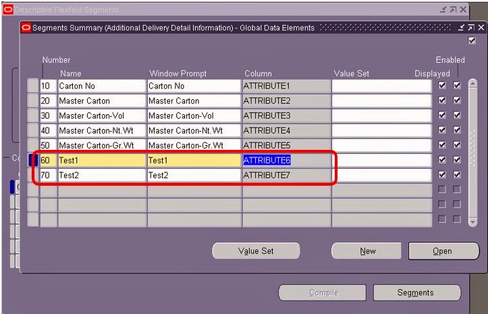Screen dimensions: 488x314
Task: Click Column field ATTRIBUTE3
Action: (x=286, y=115)
